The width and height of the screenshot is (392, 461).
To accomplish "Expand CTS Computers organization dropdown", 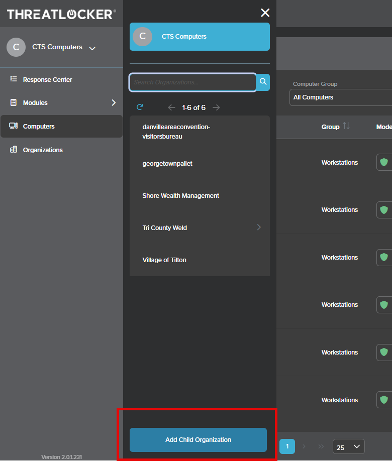I will tap(92, 48).
